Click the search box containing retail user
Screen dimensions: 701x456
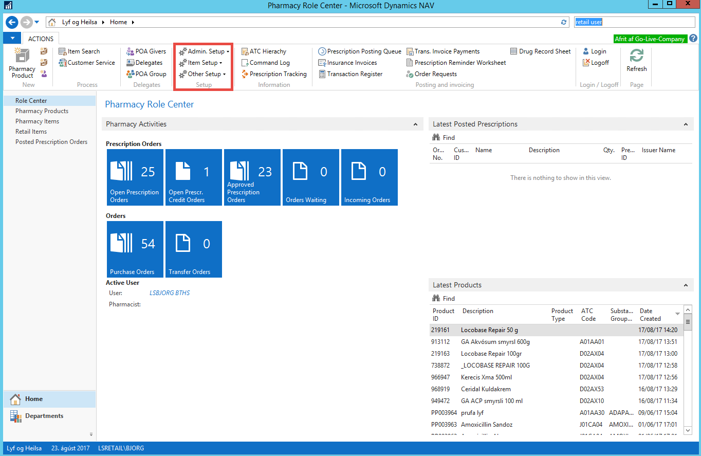coord(634,22)
